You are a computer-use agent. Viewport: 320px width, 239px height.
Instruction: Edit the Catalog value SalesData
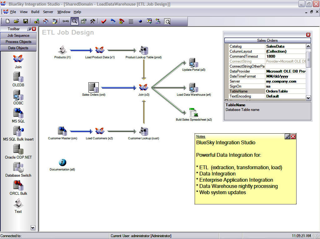coord(285,46)
